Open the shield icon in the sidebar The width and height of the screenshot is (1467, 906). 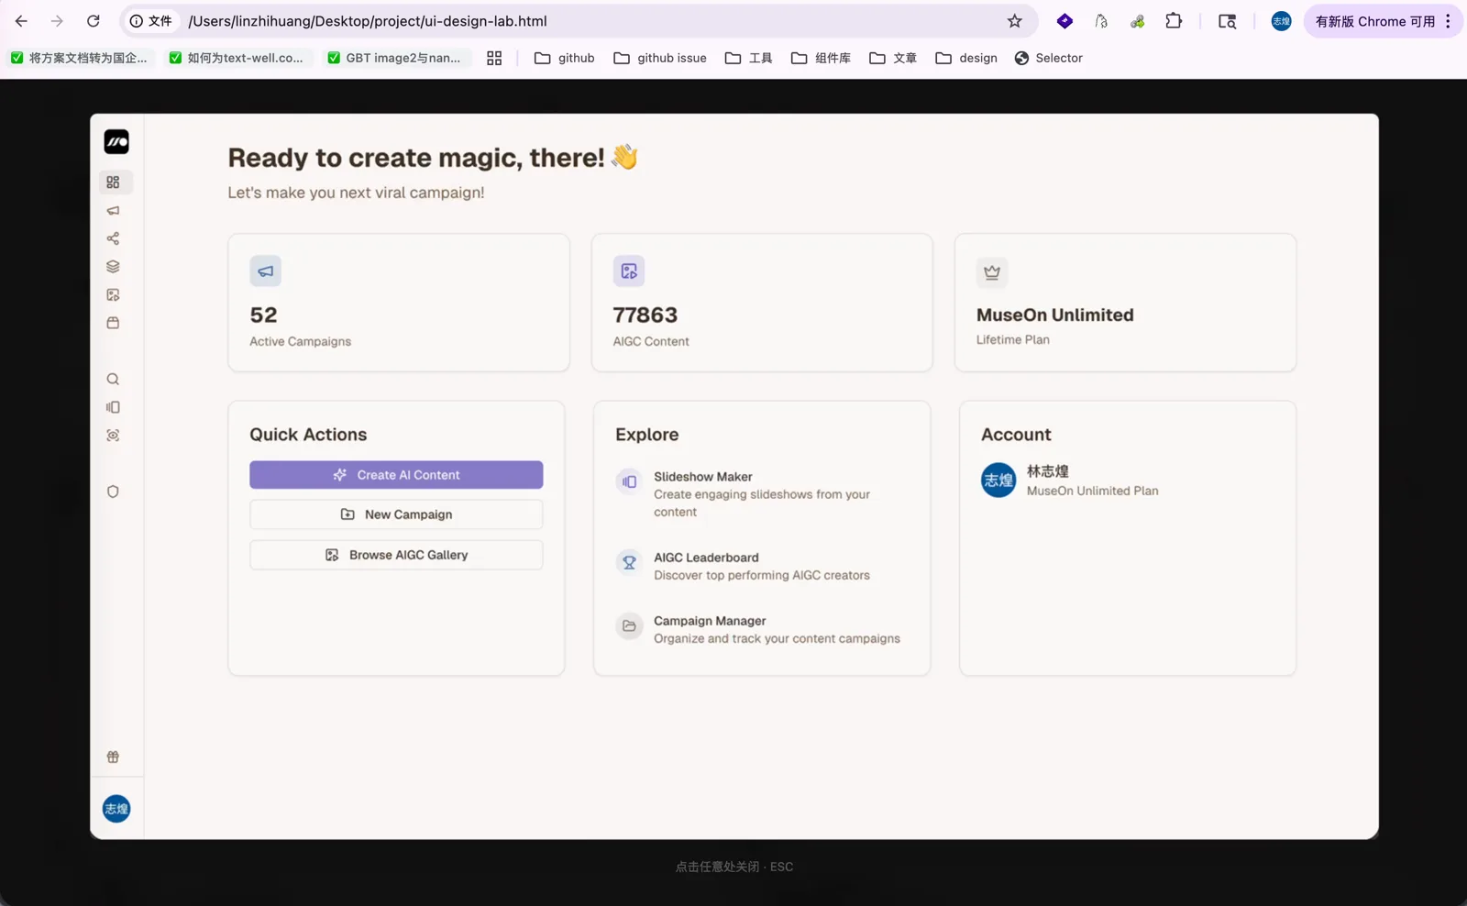(113, 492)
